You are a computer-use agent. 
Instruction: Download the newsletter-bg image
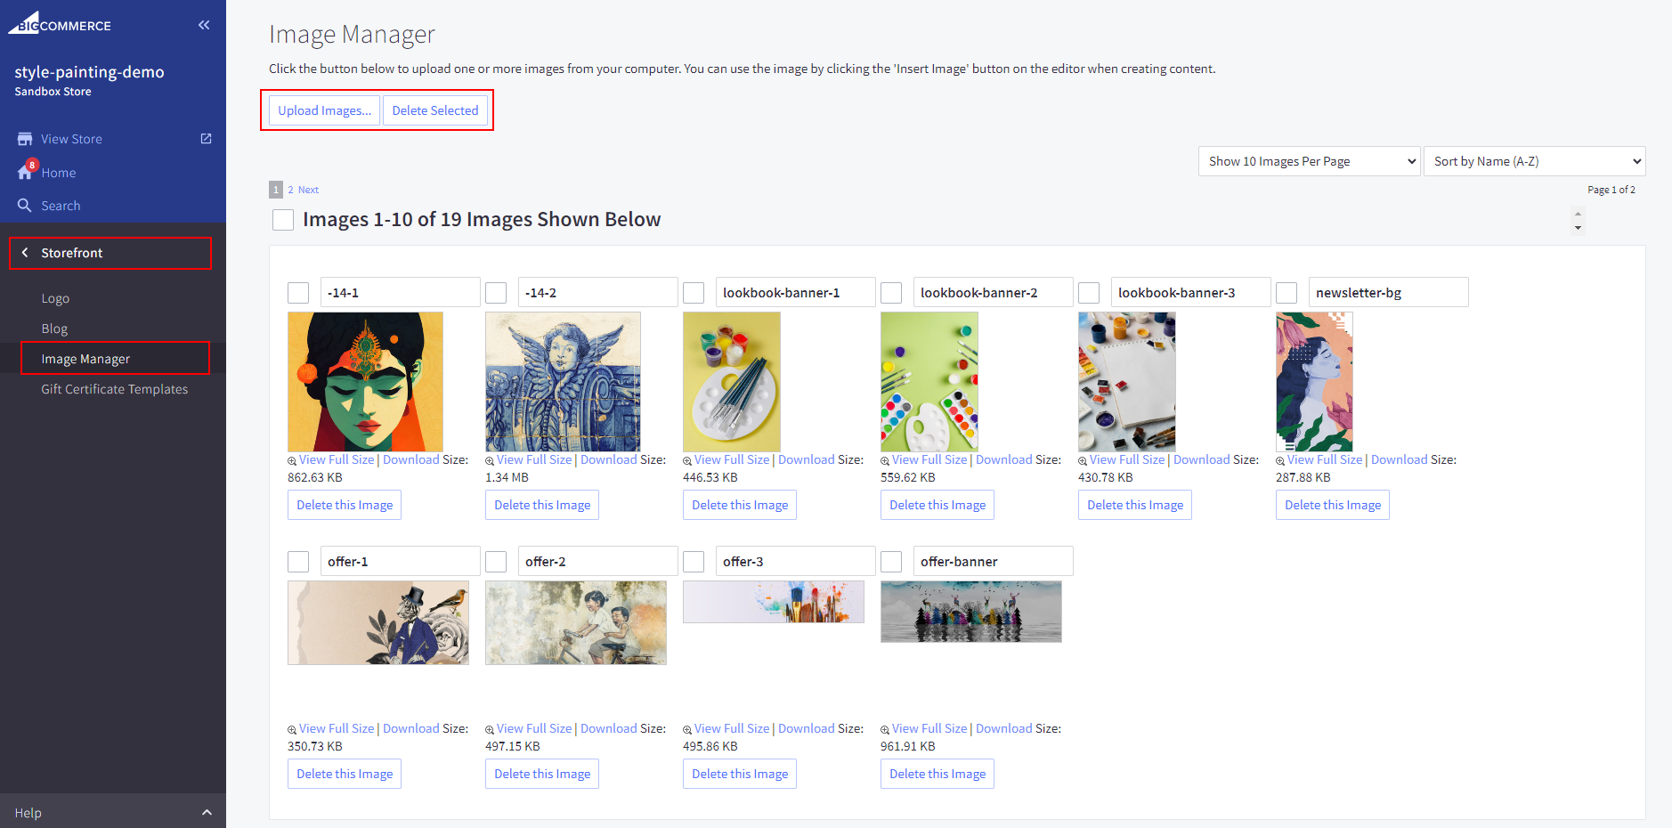point(1399,459)
